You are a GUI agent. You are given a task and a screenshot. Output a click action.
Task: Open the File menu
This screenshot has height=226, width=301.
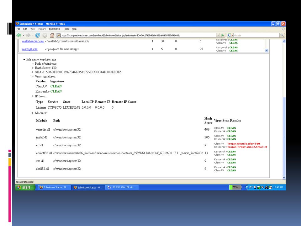coord(18,29)
